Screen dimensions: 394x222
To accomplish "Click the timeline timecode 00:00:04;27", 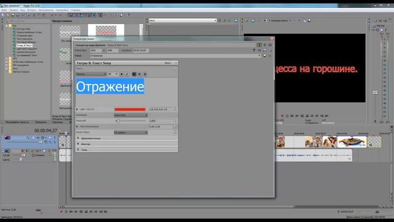I will coord(46,131).
